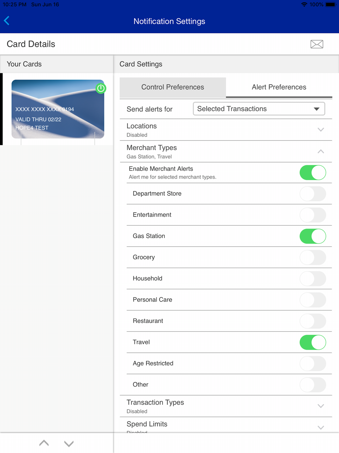Click the time 10:25 PM in status bar
The width and height of the screenshot is (339, 453).
click(15, 4)
